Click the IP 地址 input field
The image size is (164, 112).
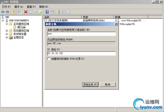[82, 53]
